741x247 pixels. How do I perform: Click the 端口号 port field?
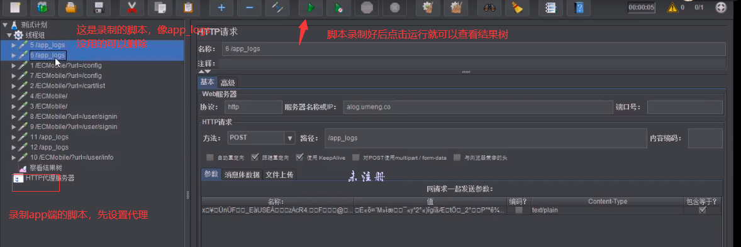(685, 107)
